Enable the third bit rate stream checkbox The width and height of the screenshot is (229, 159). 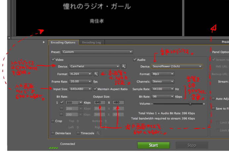point(61,114)
